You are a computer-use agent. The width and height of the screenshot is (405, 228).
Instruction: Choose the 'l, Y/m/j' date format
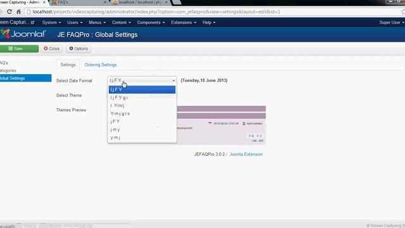pos(142,106)
